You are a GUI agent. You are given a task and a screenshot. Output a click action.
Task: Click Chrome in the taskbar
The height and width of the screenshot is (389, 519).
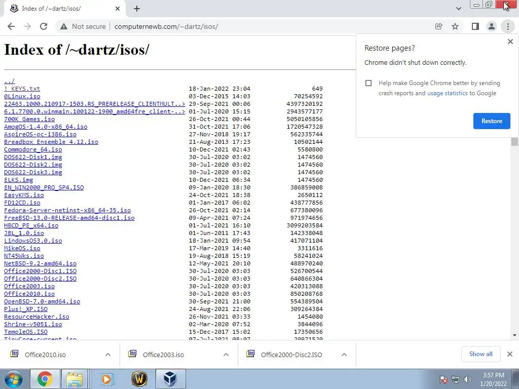tap(45, 379)
